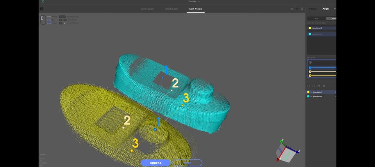Delete model with trash icon
Image resolution: width=375 pixels, height=167 pixels.
[324, 86]
